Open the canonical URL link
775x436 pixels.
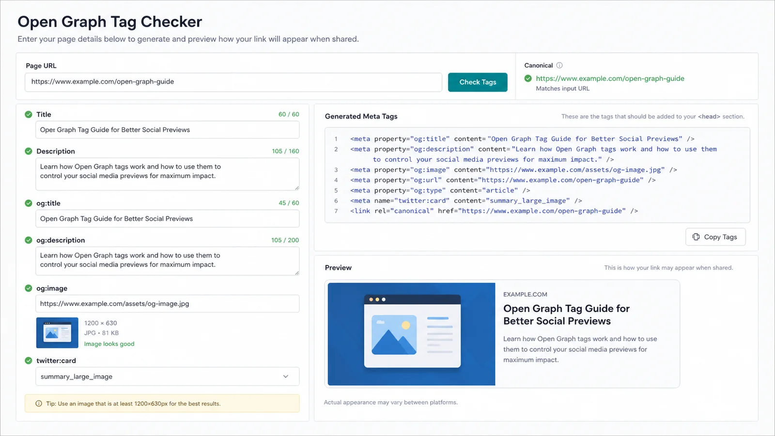[610, 78]
